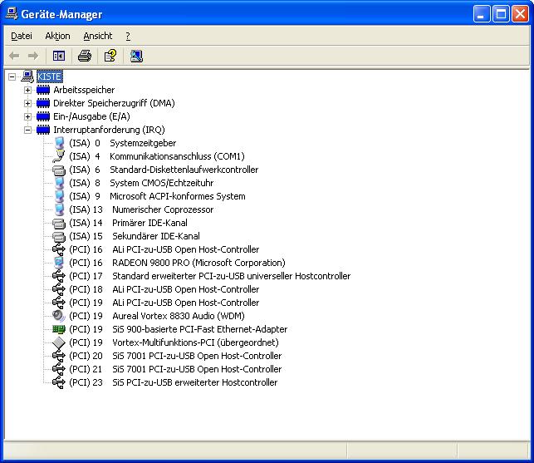
Task: Click the Ein-/Ausgabe (E/A) chip icon
Action: (43, 116)
